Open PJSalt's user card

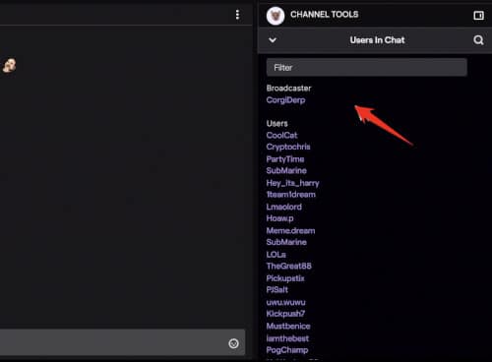pos(277,290)
